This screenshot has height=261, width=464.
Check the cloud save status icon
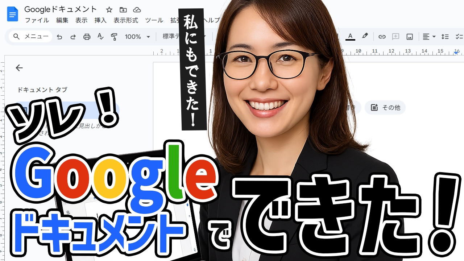[x=137, y=10]
